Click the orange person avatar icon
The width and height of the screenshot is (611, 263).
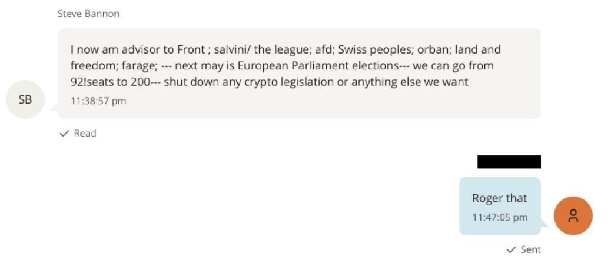(x=573, y=216)
